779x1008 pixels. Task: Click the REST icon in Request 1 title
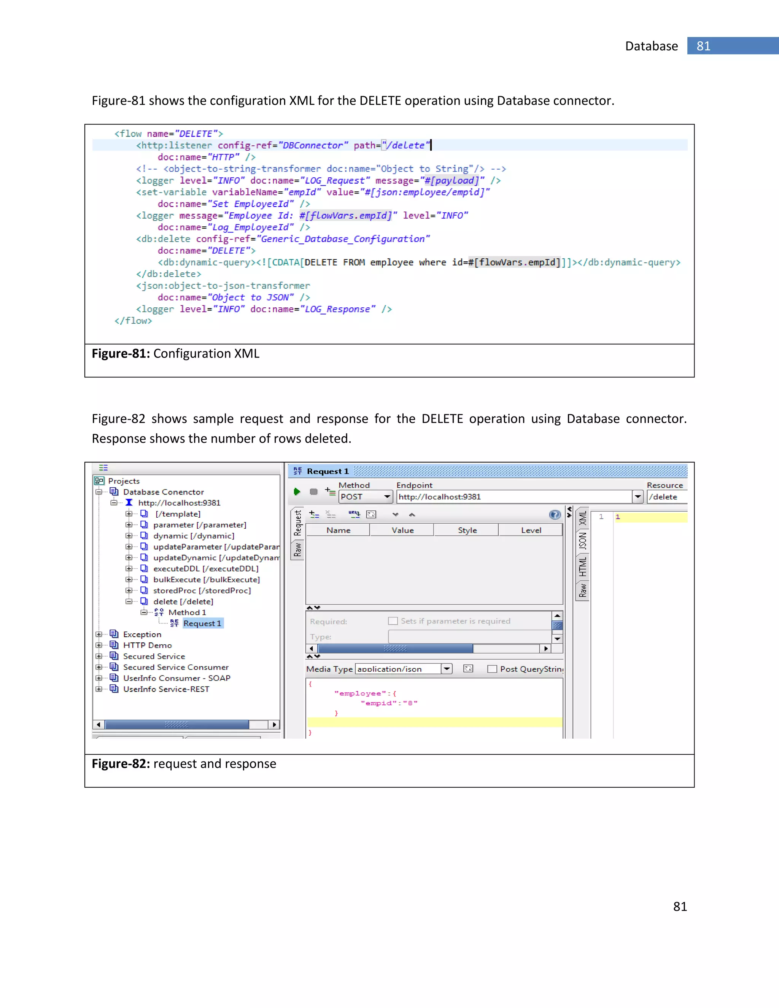[x=298, y=471]
